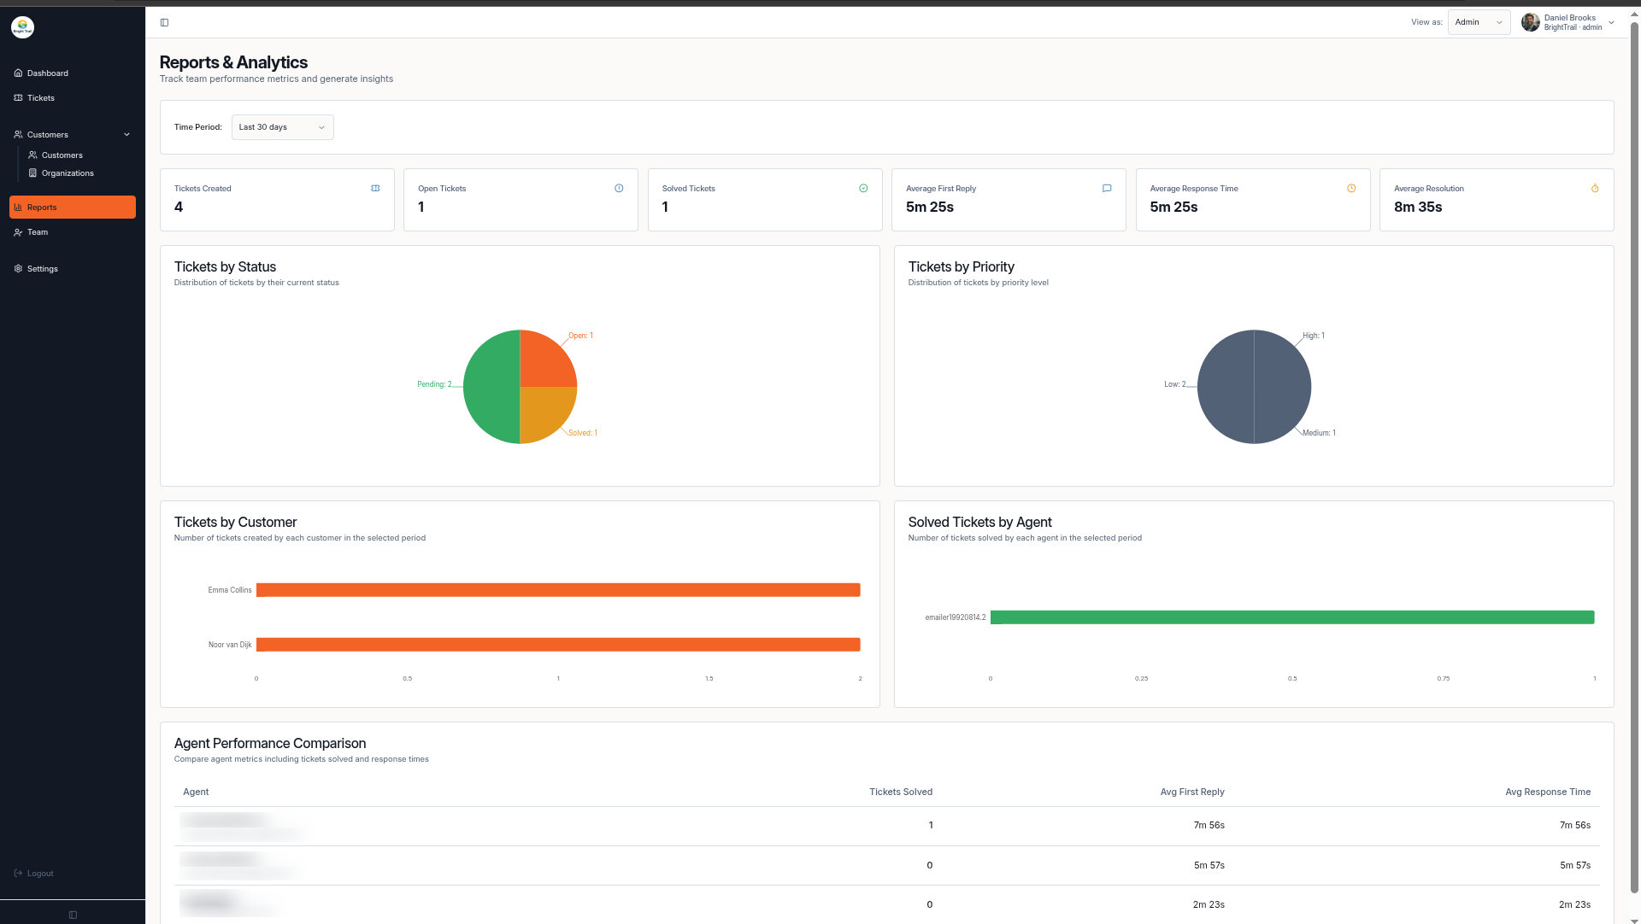Click Daniel Brooks profile avatar
1641x924 pixels.
point(1531,23)
